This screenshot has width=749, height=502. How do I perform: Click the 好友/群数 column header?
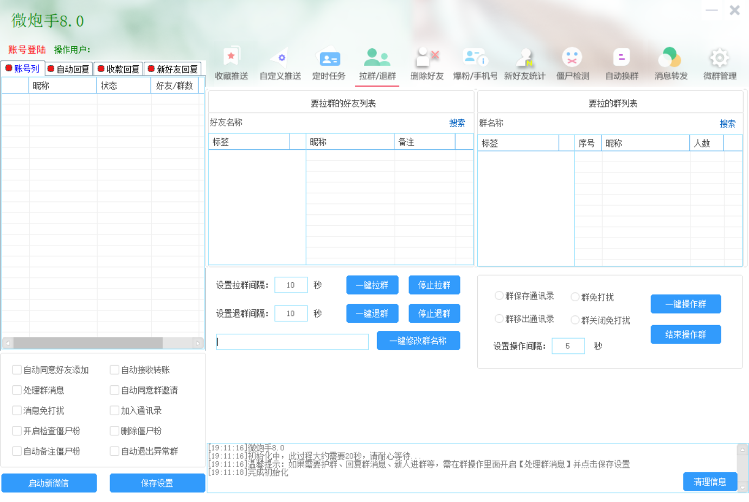[x=175, y=86]
